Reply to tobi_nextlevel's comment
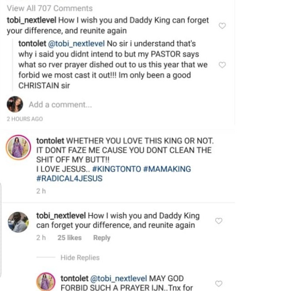 pos(102,238)
